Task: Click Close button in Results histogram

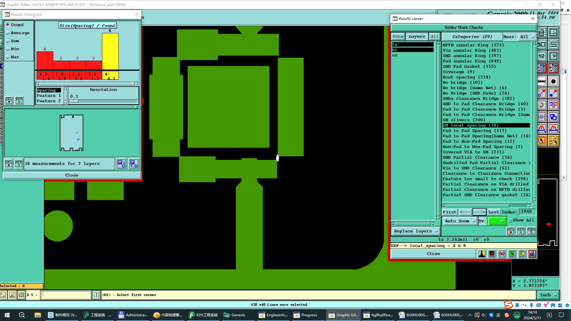Action: tap(72, 175)
